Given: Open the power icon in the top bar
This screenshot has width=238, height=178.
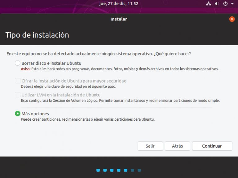Looking at the screenshot, I should 225,3.
